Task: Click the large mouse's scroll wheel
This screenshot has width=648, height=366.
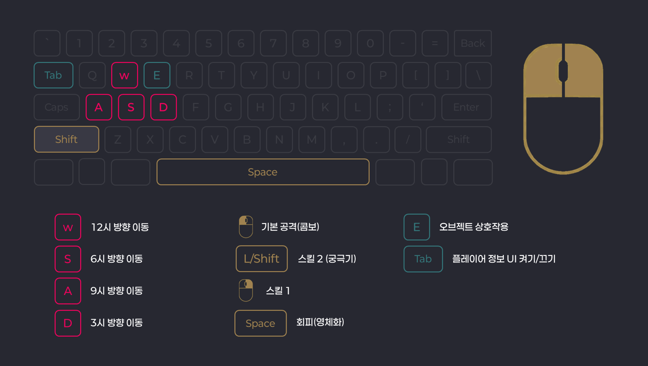Action: coord(563,71)
